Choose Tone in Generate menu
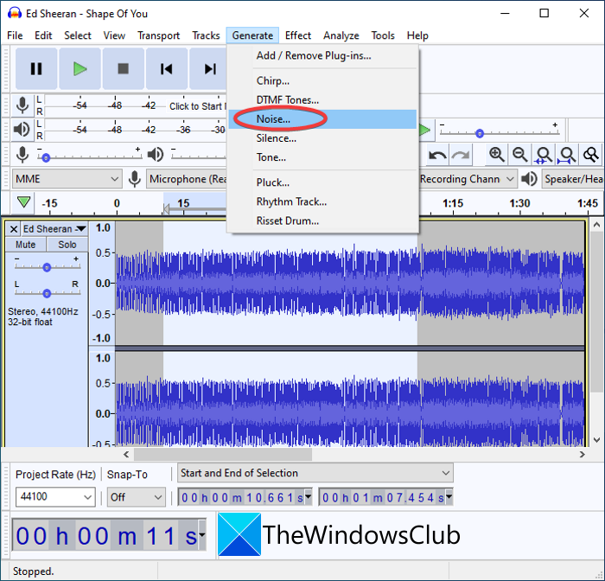This screenshot has width=605, height=581. click(x=322, y=157)
